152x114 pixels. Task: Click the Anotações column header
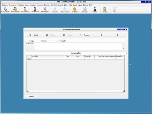point(120,56)
